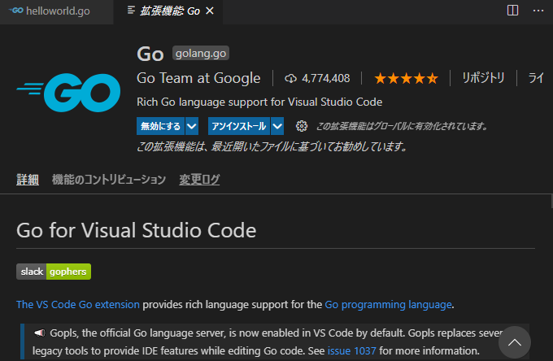Viewport: 553px width, 361px height.
Task: Open the issue 1037 link
Action: coord(351,351)
